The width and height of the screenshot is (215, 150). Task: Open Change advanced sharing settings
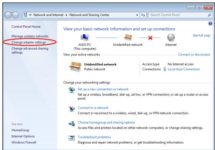point(30,51)
